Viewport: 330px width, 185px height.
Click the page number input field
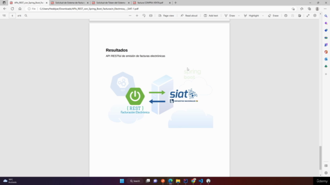[x=12, y=15]
